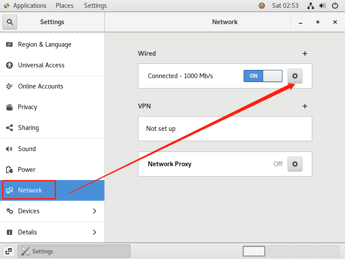The image size is (345, 259).
Task: Switch to the third workspace in pager
Action: point(303,251)
